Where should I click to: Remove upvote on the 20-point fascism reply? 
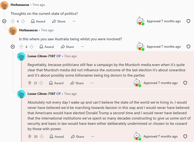pyautogui.click(x=30, y=137)
